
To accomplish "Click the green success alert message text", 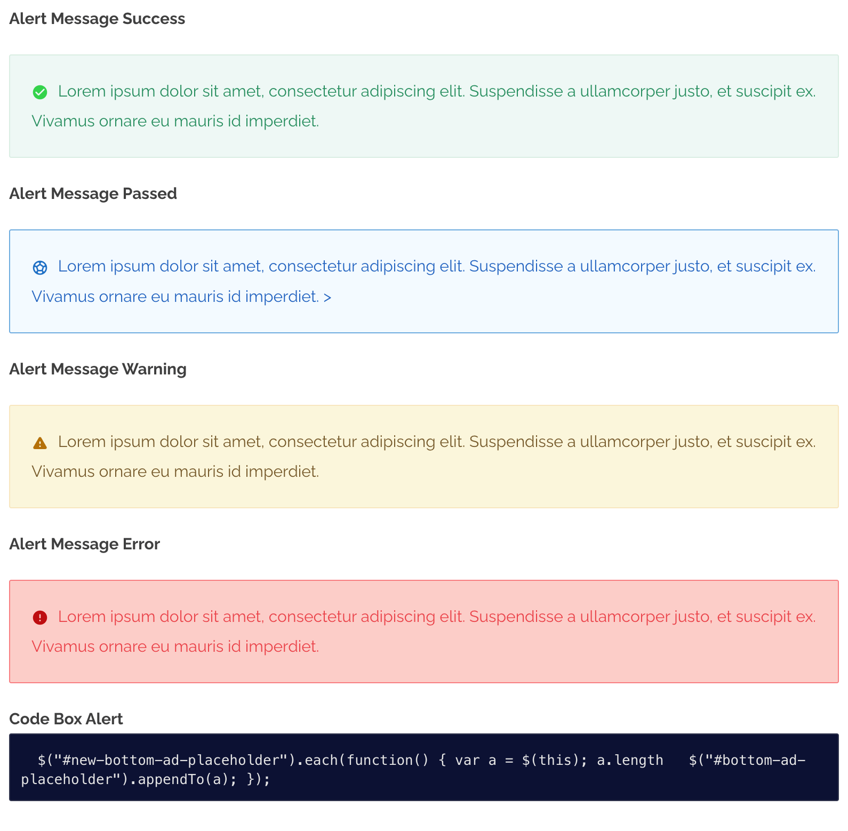I will click(x=423, y=106).
